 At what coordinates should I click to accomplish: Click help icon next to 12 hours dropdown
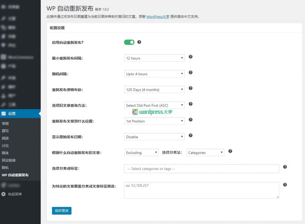click(x=191, y=57)
